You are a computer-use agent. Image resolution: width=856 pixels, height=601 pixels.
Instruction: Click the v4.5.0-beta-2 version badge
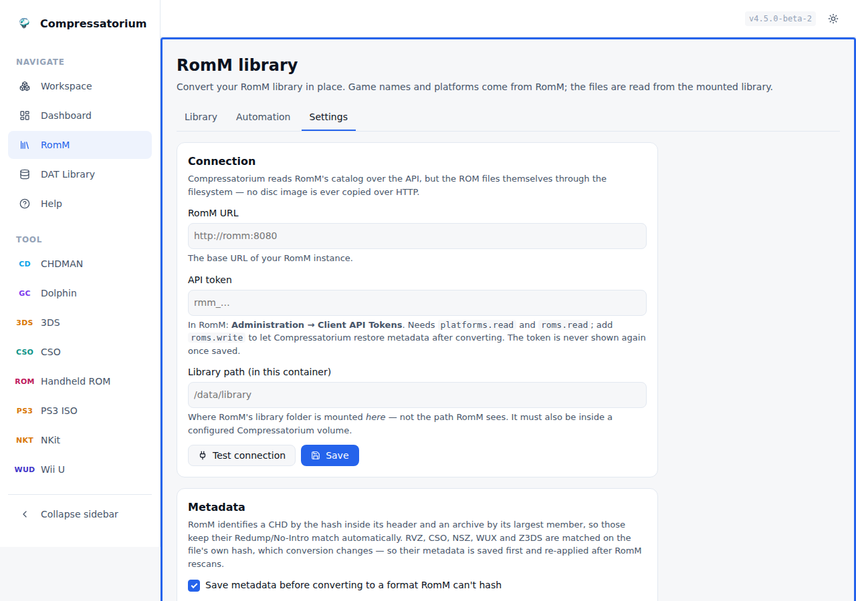click(780, 19)
